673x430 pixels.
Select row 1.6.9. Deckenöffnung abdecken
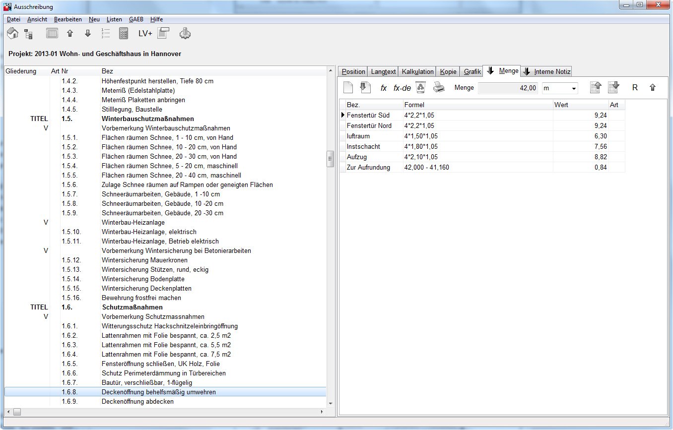(165, 402)
